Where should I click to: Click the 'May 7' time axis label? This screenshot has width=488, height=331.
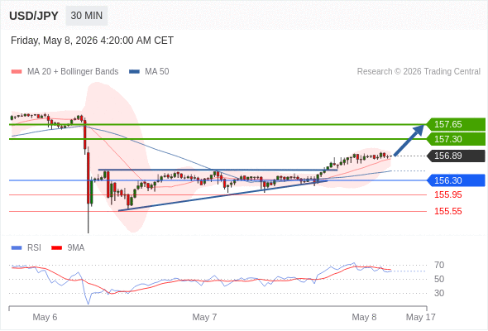(x=204, y=317)
